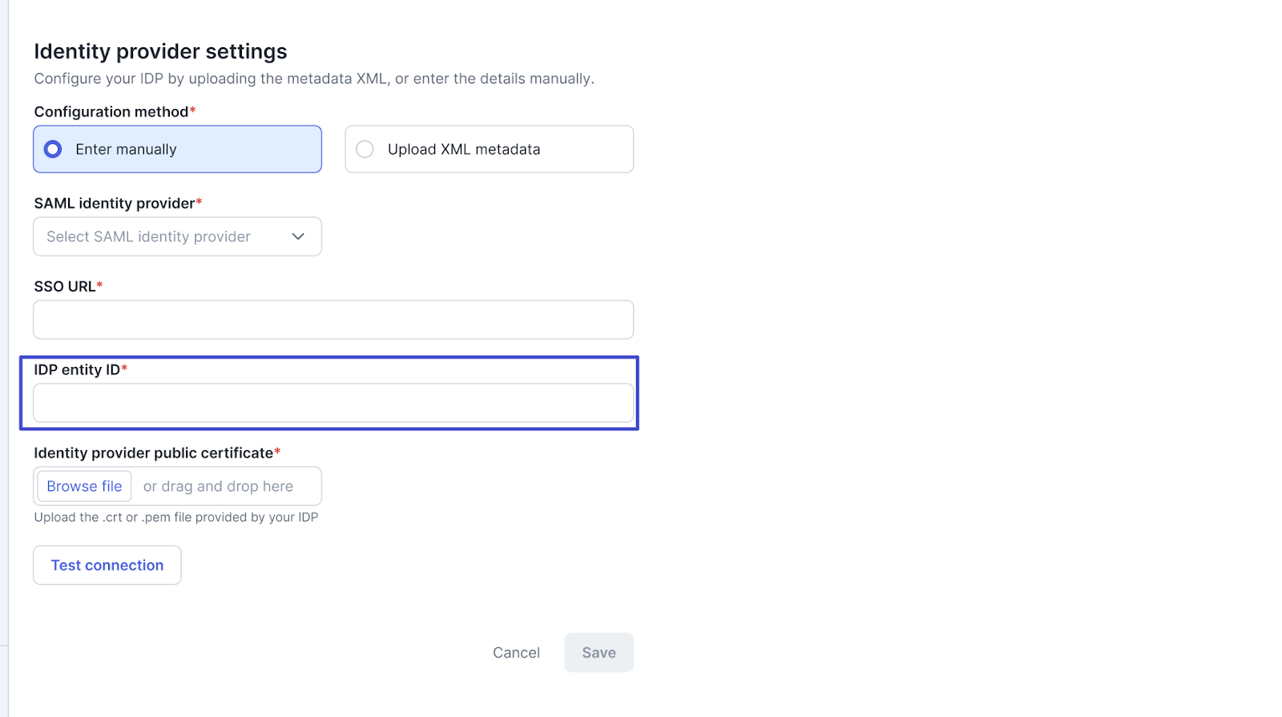Click the chevron arrow in SAML provider dropdown
Viewport: 1282px width, 717px height.
tap(298, 236)
